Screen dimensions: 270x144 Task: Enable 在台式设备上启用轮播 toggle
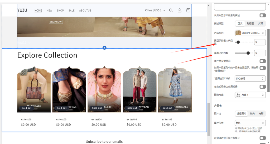[262, 87]
